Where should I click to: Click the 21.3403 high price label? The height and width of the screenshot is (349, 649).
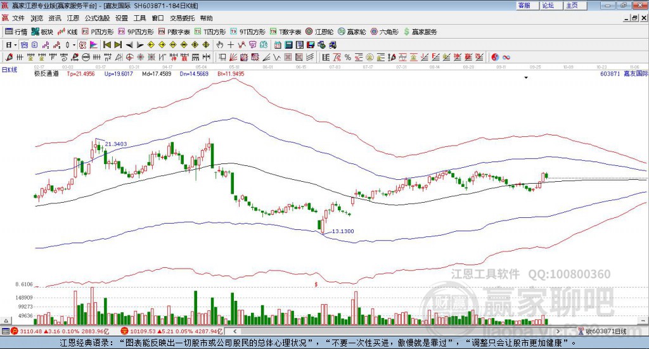116,144
